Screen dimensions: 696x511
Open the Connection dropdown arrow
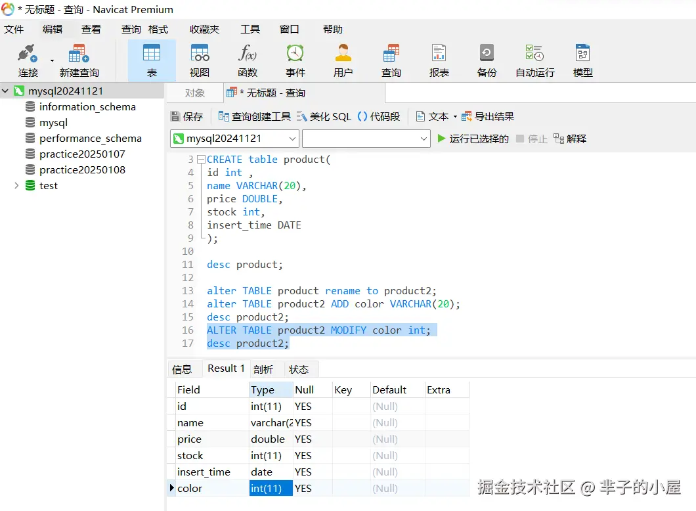coord(52,60)
